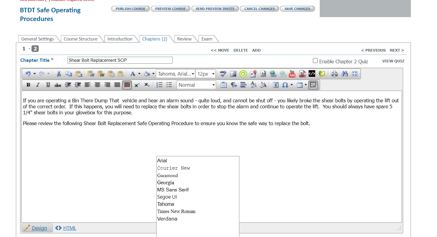Use the find and replace binoculars tool
The image size is (437, 237).
click(344, 73)
